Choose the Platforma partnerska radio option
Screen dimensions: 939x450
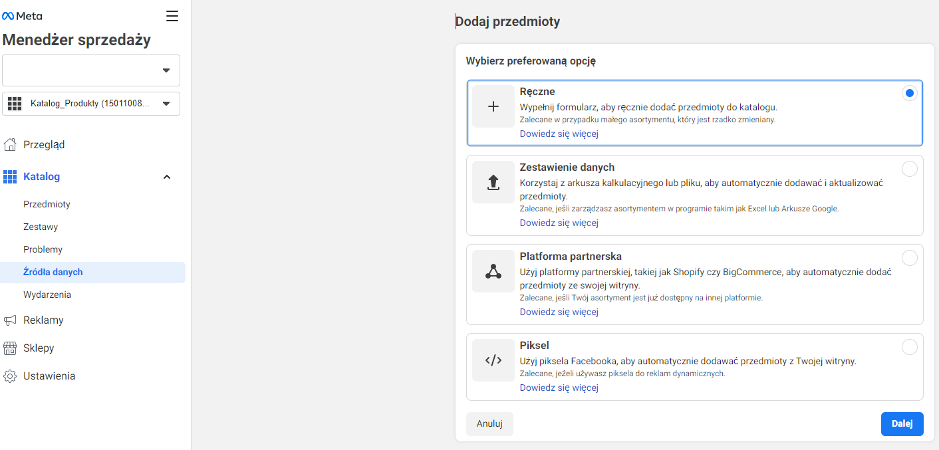[909, 258]
